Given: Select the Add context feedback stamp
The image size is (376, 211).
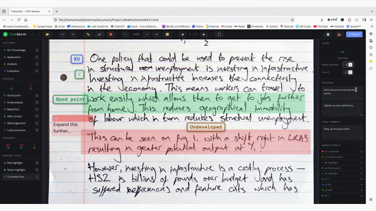Looking at the screenshot, I should [x=21, y=116].
